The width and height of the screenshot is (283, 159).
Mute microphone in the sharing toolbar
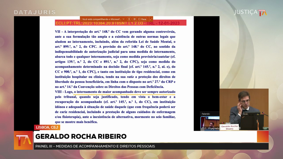click(129, 19)
